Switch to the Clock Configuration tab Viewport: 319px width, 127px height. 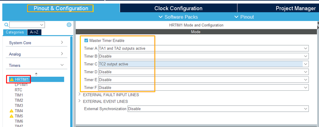178,8
